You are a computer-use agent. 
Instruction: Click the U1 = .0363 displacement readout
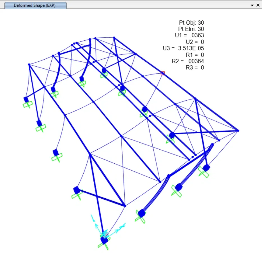click(x=189, y=35)
